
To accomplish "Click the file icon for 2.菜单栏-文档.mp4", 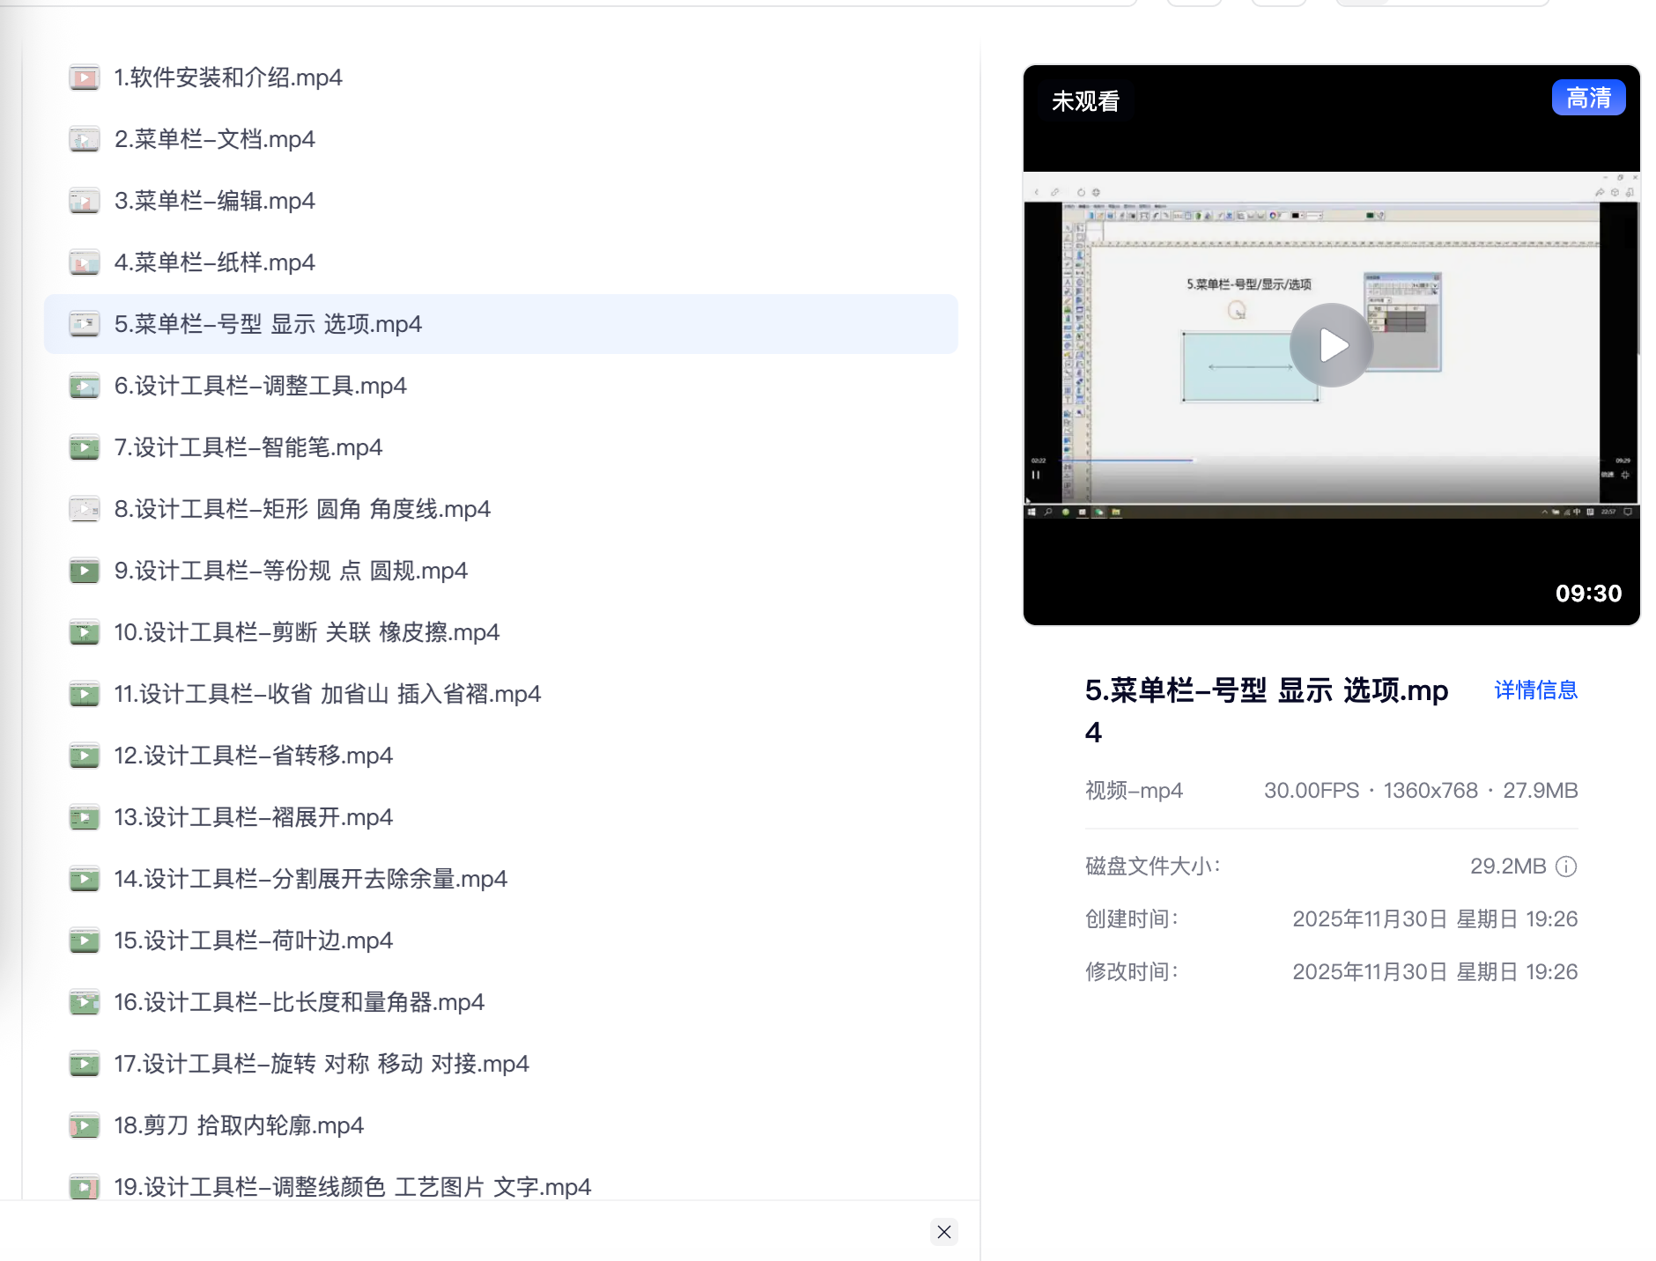I will 85,139.
